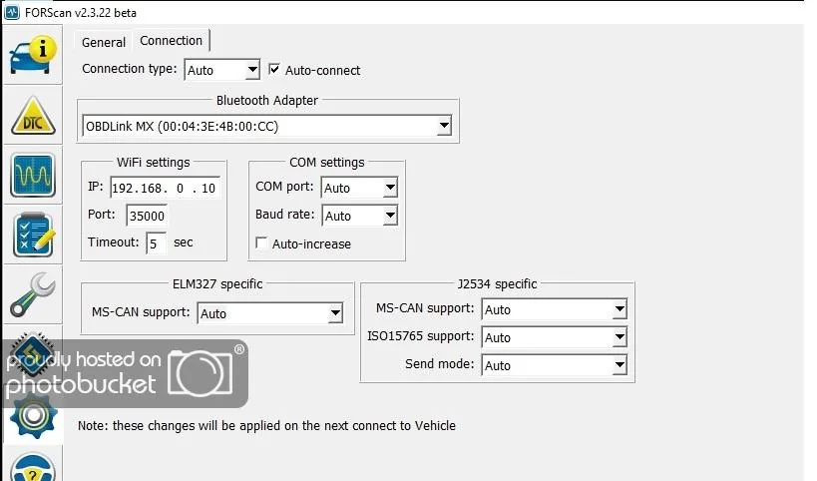Viewport: 817px width, 481px height.
Task: Click the 'COM settings' group title
Action: click(326, 162)
